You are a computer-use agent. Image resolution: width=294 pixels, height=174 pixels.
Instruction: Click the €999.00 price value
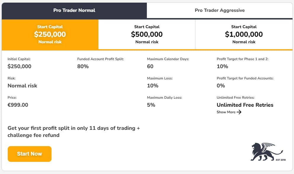[x=18, y=105]
